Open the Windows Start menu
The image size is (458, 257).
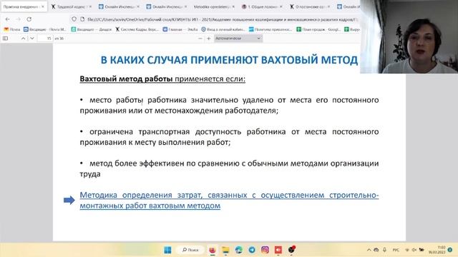pyautogui.click(x=167, y=250)
